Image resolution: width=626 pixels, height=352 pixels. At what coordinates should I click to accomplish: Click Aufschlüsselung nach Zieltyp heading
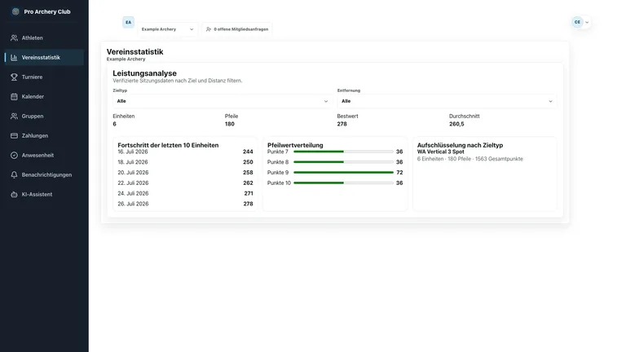(460, 145)
